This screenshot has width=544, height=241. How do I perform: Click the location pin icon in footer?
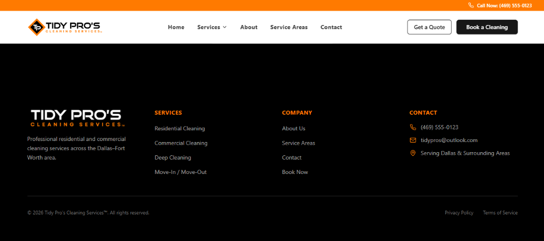413,153
